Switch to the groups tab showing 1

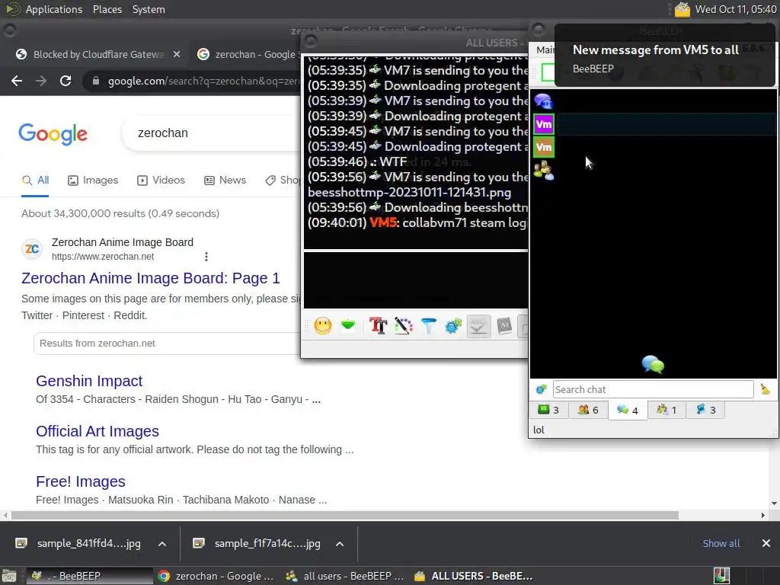(667, 410)
